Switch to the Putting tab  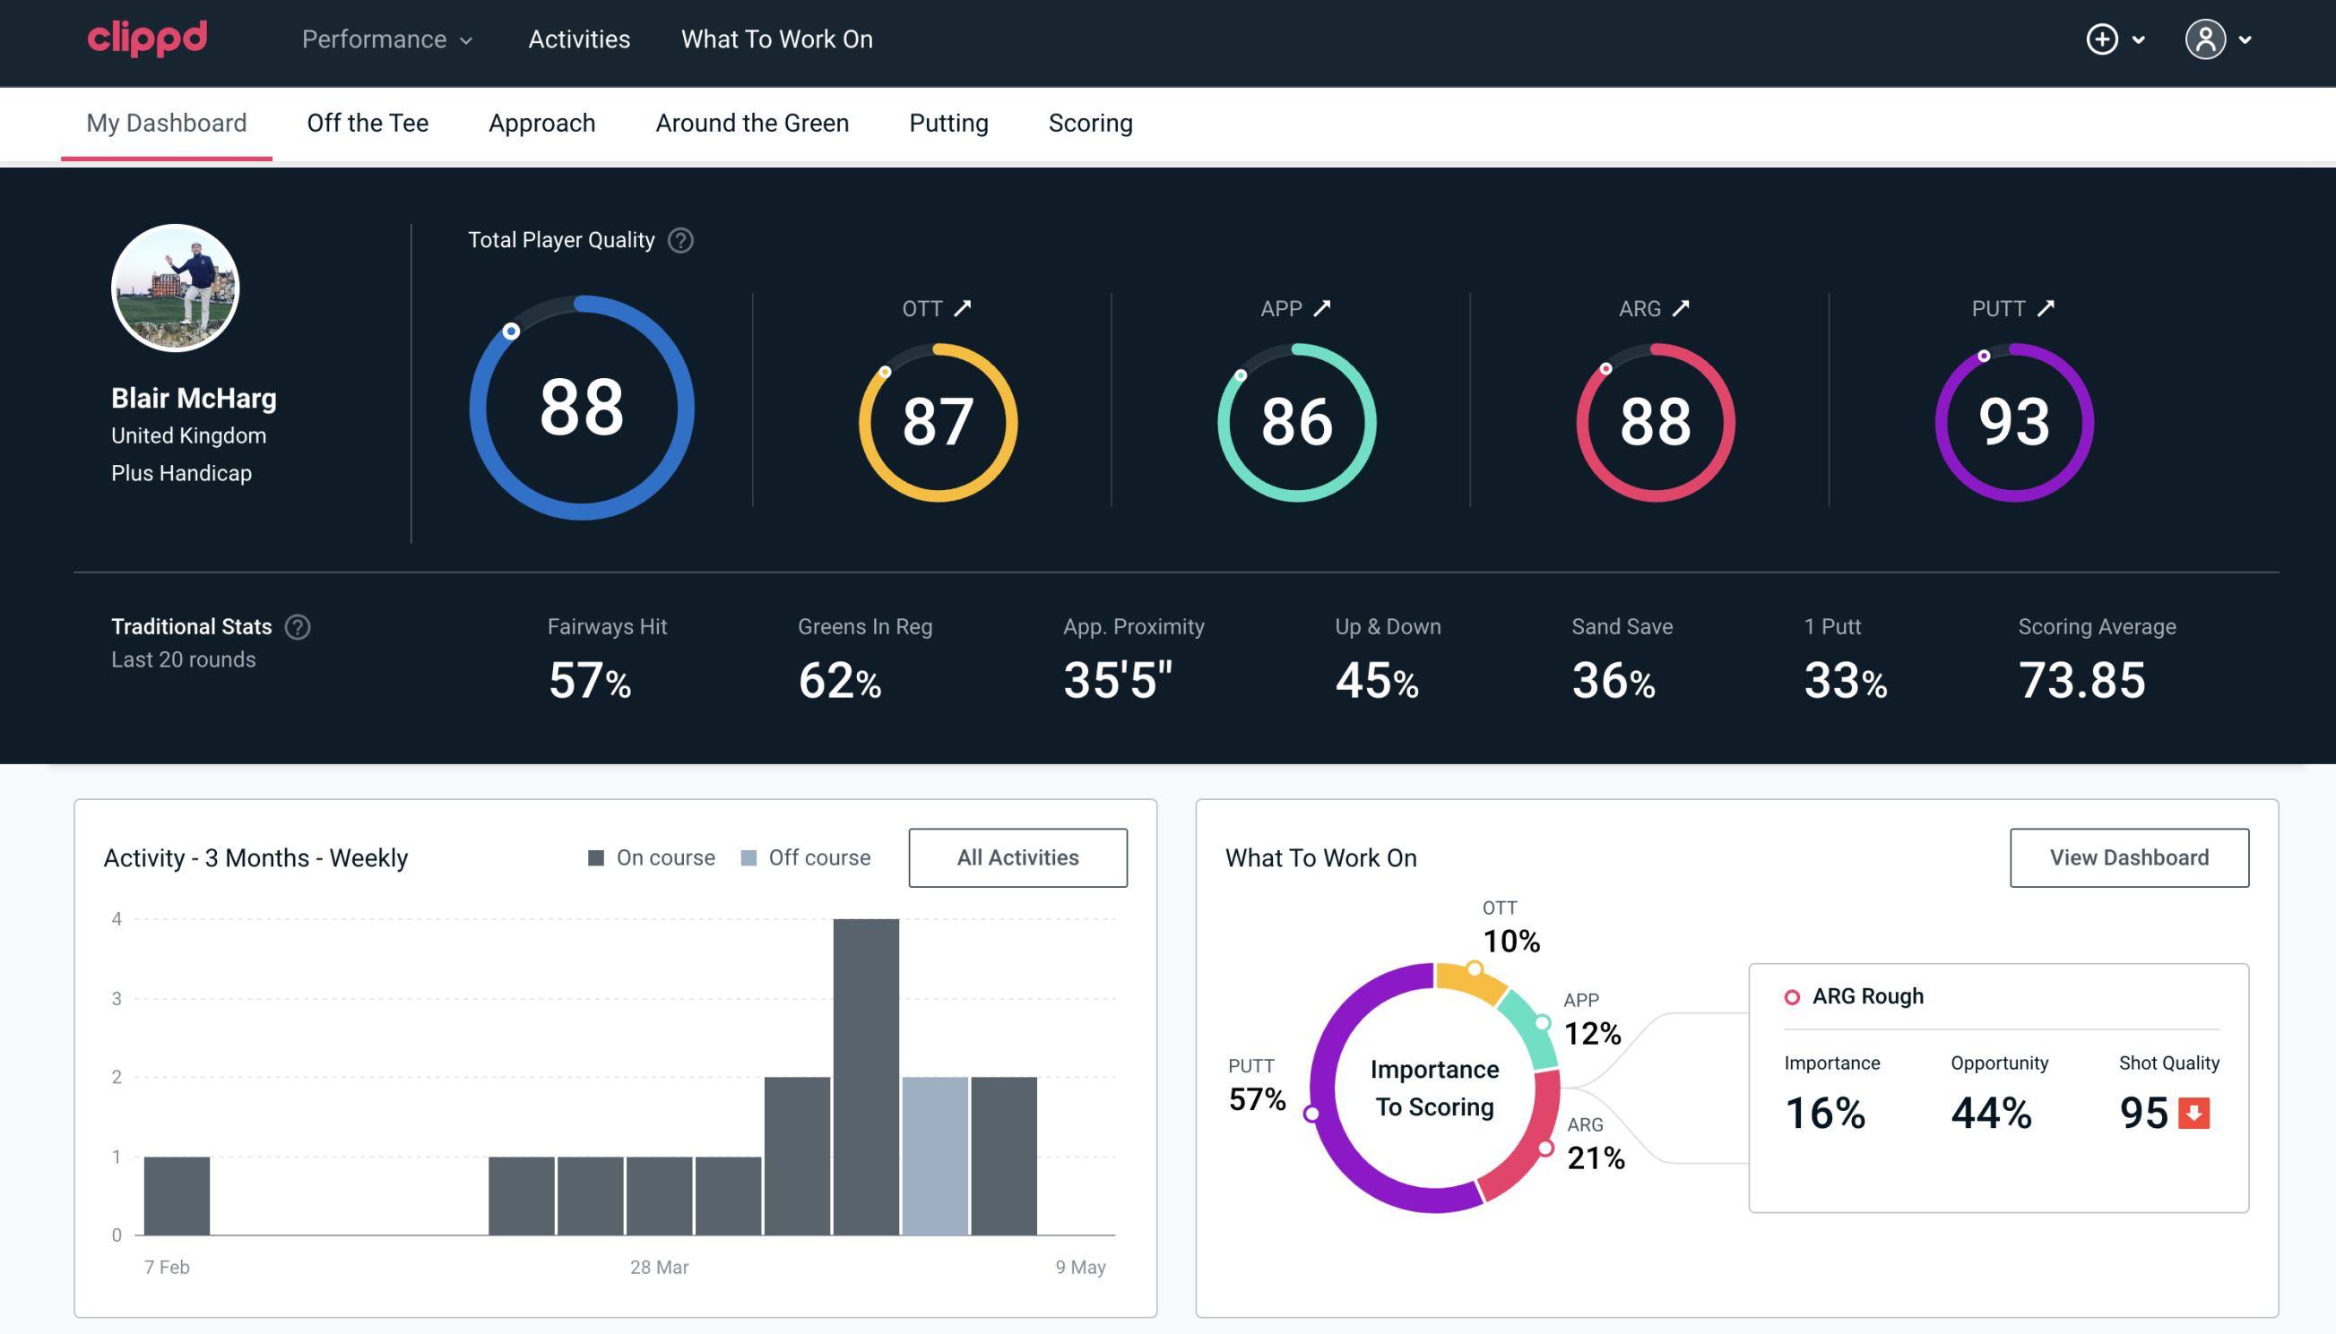(948, 122)
